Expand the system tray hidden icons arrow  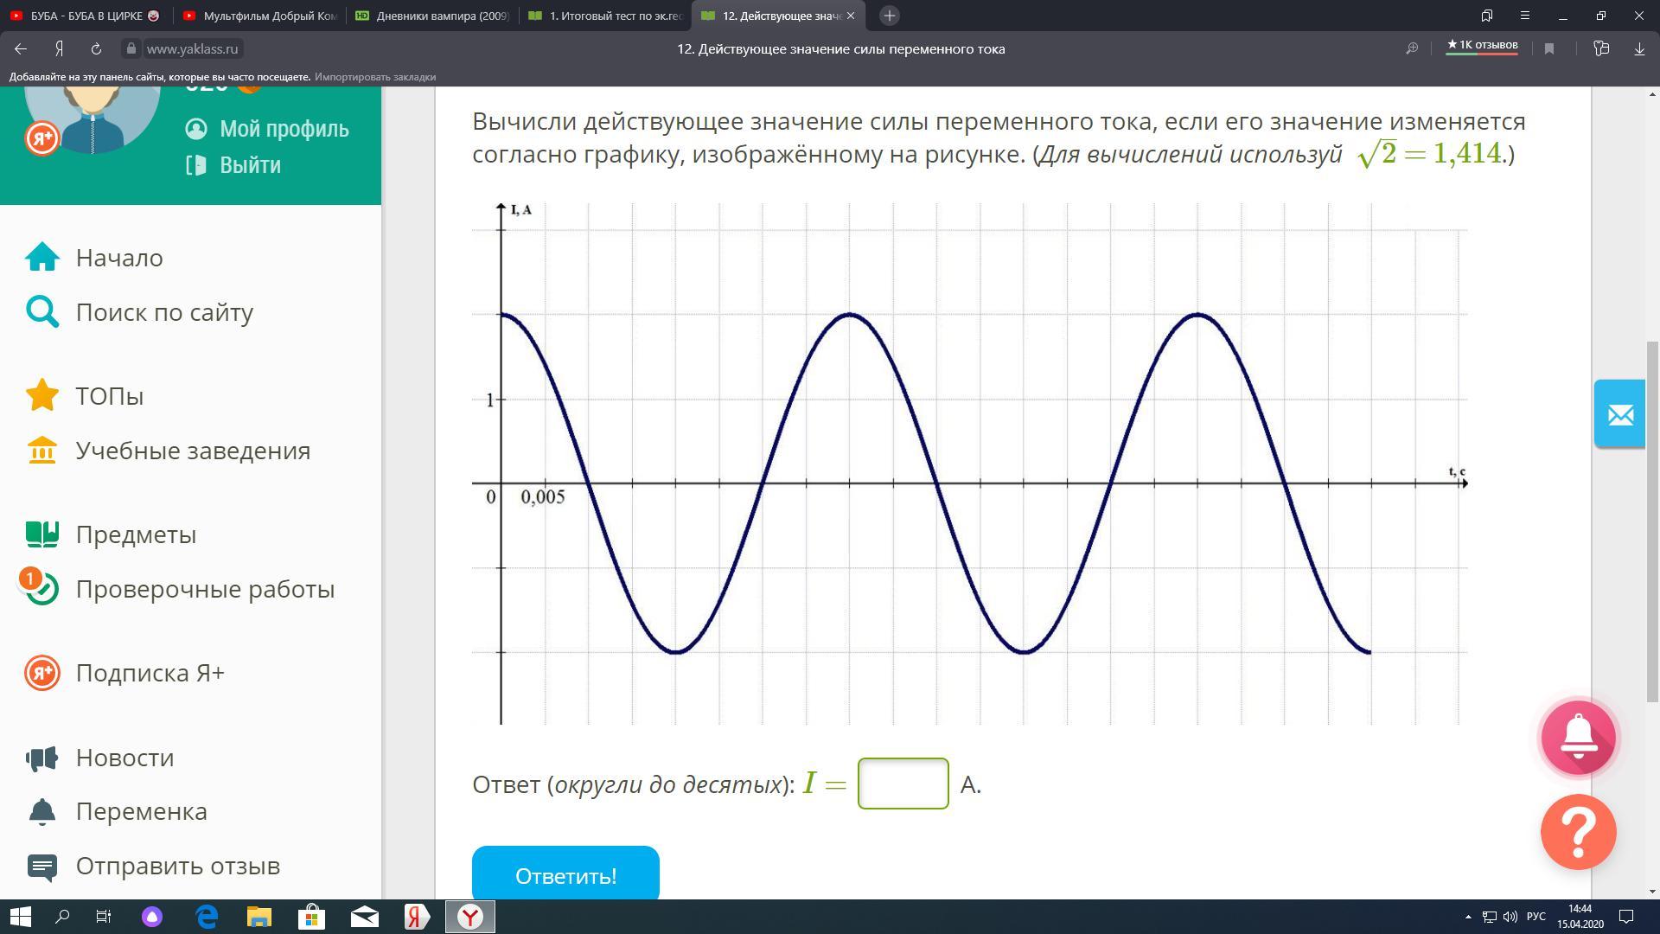pyautogui.click(x=1467, y=917)
